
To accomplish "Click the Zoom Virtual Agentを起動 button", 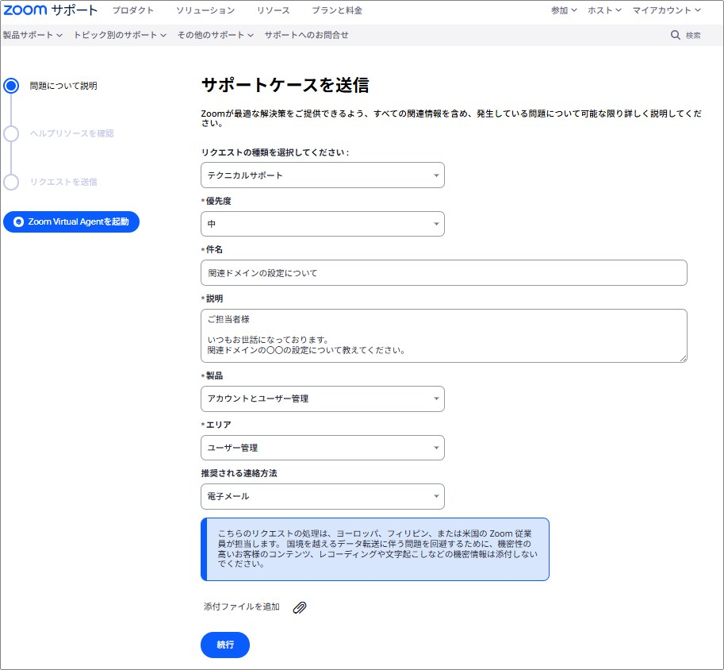I will 71,221.
